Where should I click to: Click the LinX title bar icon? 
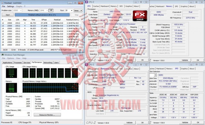[3, 3]
